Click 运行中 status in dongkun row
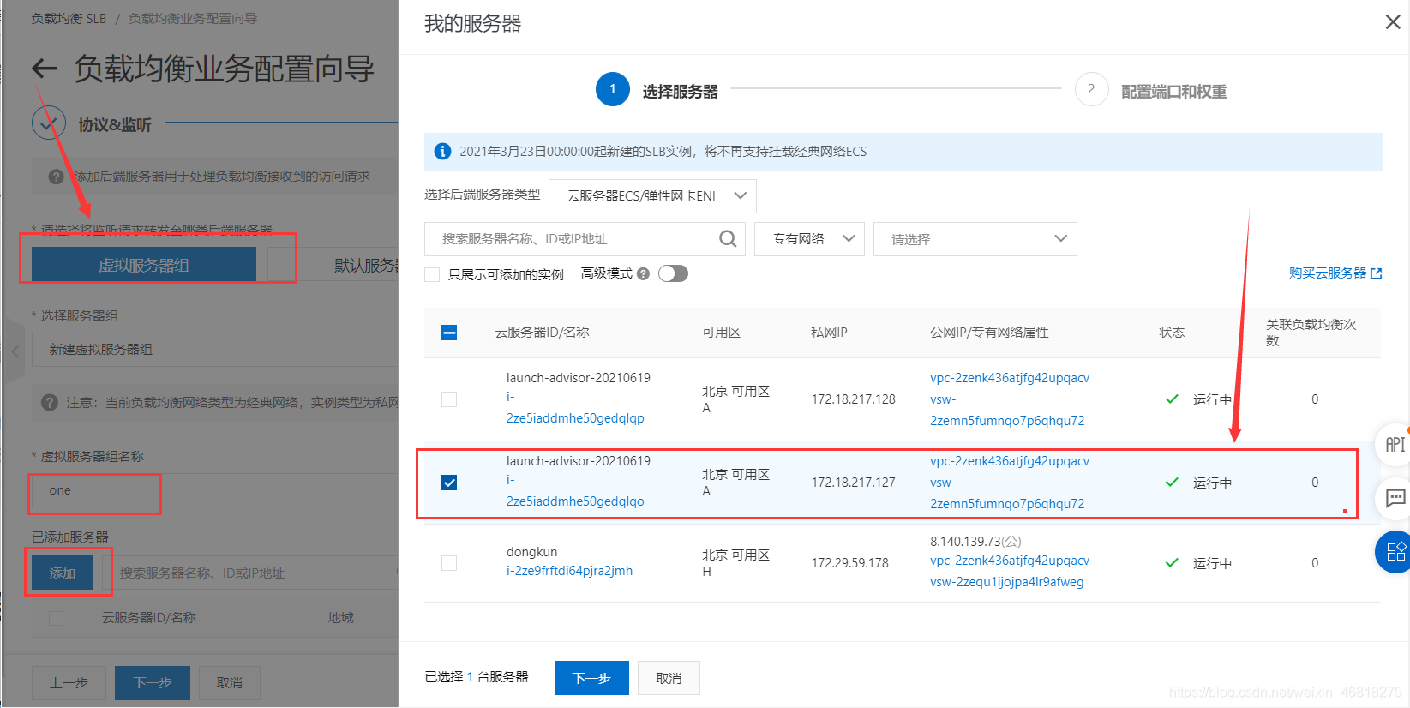This screenshot has width=1410, height=708. [x=1212, y=563]
